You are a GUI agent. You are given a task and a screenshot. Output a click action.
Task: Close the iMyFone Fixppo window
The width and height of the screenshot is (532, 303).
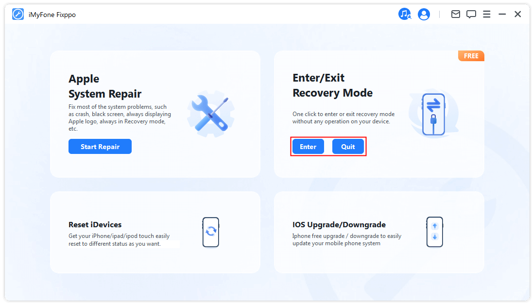518,14
